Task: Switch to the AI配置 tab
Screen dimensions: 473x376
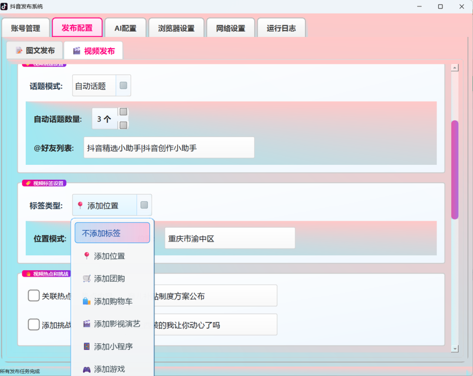Action: [126, 28]
